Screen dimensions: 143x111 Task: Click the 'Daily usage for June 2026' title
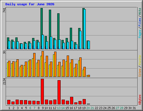(x=30, y=4)
